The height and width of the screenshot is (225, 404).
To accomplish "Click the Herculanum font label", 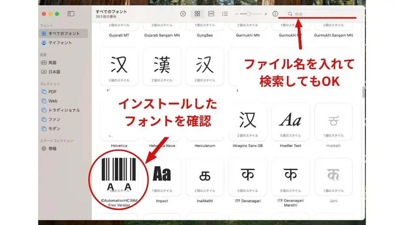I will (x=205, y=146).
